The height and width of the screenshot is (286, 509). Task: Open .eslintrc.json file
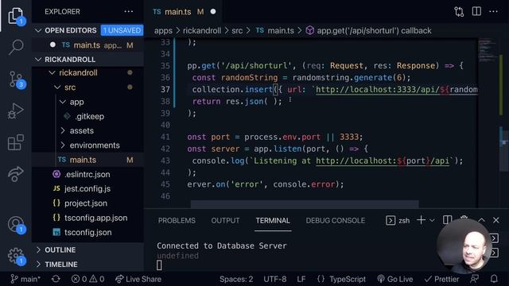tap(87, 175)
